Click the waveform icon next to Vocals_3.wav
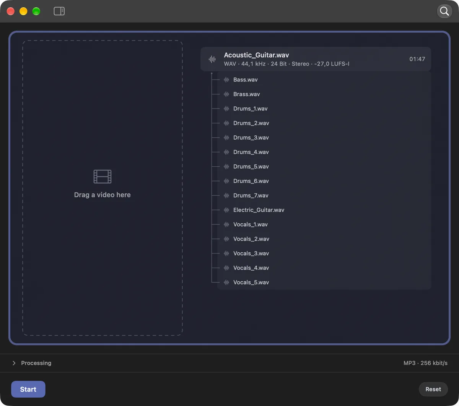This screenshot has width=459, height=406. pyautogui.click(x=226, y=253)
